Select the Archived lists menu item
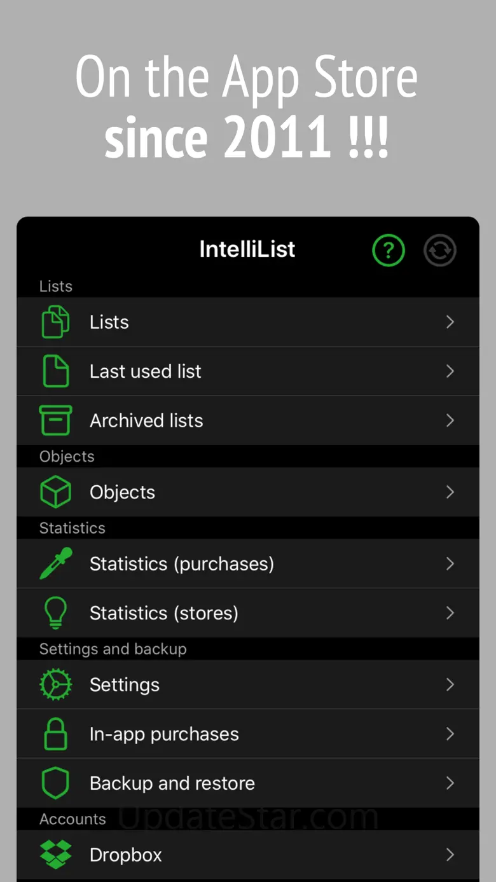 [146, 420]
